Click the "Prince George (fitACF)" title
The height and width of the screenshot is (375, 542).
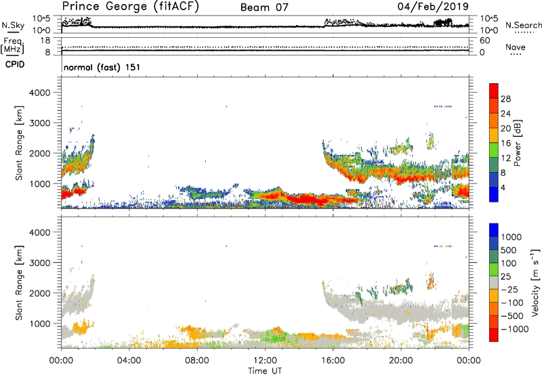(130, 6)
